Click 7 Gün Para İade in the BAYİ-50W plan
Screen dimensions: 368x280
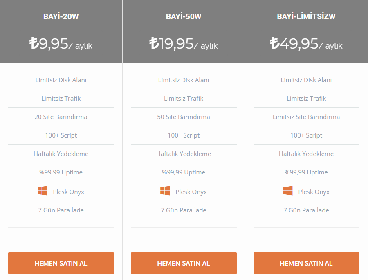(184, 210)
